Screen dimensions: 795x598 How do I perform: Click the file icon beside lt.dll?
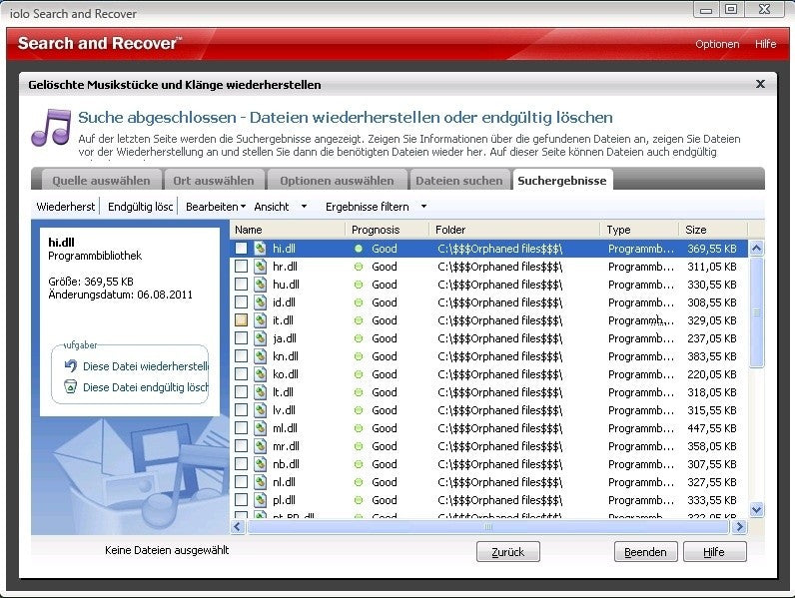[260, 392]
